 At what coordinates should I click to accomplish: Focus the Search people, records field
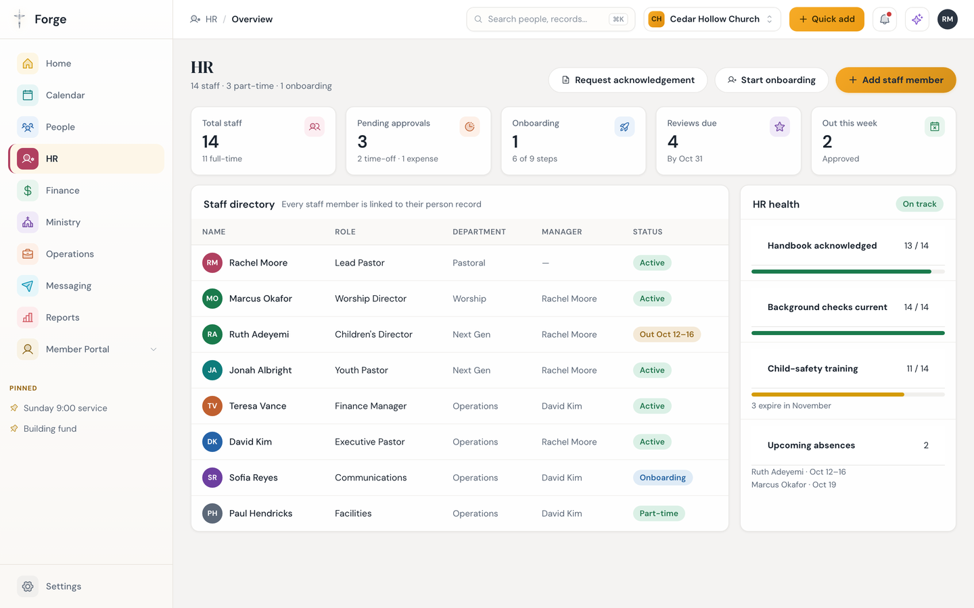click(x=551, y=19)
